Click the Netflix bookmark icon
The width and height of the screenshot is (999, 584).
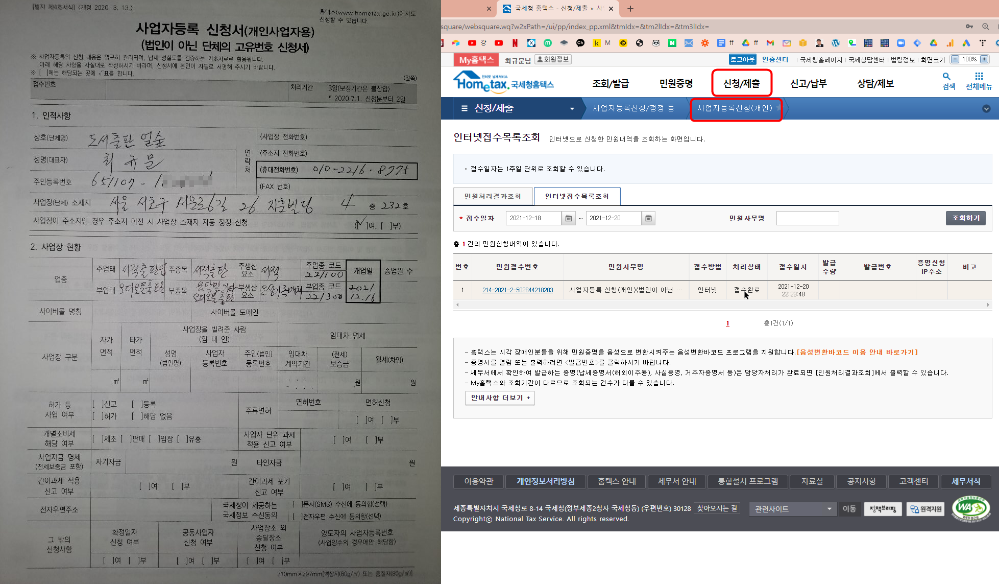point(515,43)
